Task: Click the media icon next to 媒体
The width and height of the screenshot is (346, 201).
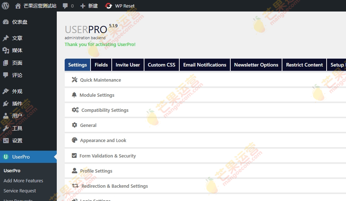Action: 6,50
